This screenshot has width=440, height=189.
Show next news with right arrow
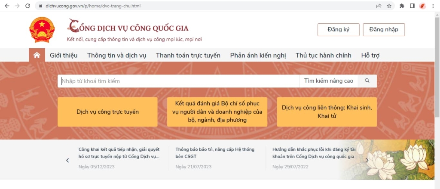point(367,160)
